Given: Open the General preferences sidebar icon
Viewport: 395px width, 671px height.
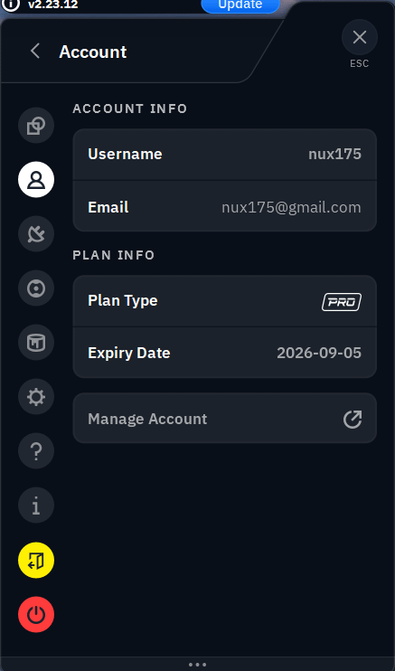Looking at the screenshot, I should 36,125.
